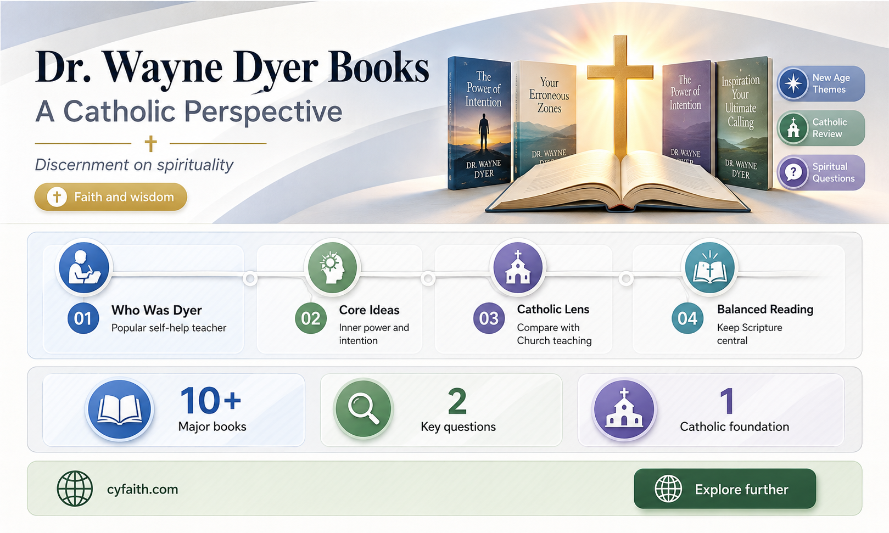Select the church icon above Catholic Lens
Image resolution: width=889 pixels, height=533 pixels.
[x=518, y=267]
